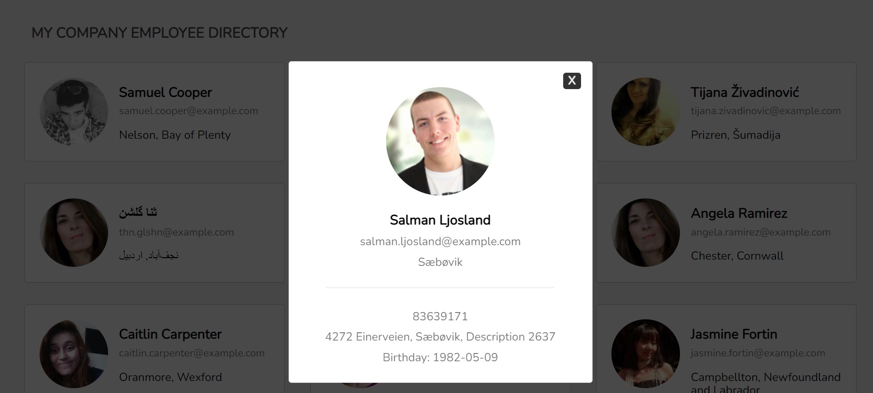This screenshot has width=873, height=393.
Task: Click salman.ljosland@example.com email in modal
Action: tap(440, 241)
